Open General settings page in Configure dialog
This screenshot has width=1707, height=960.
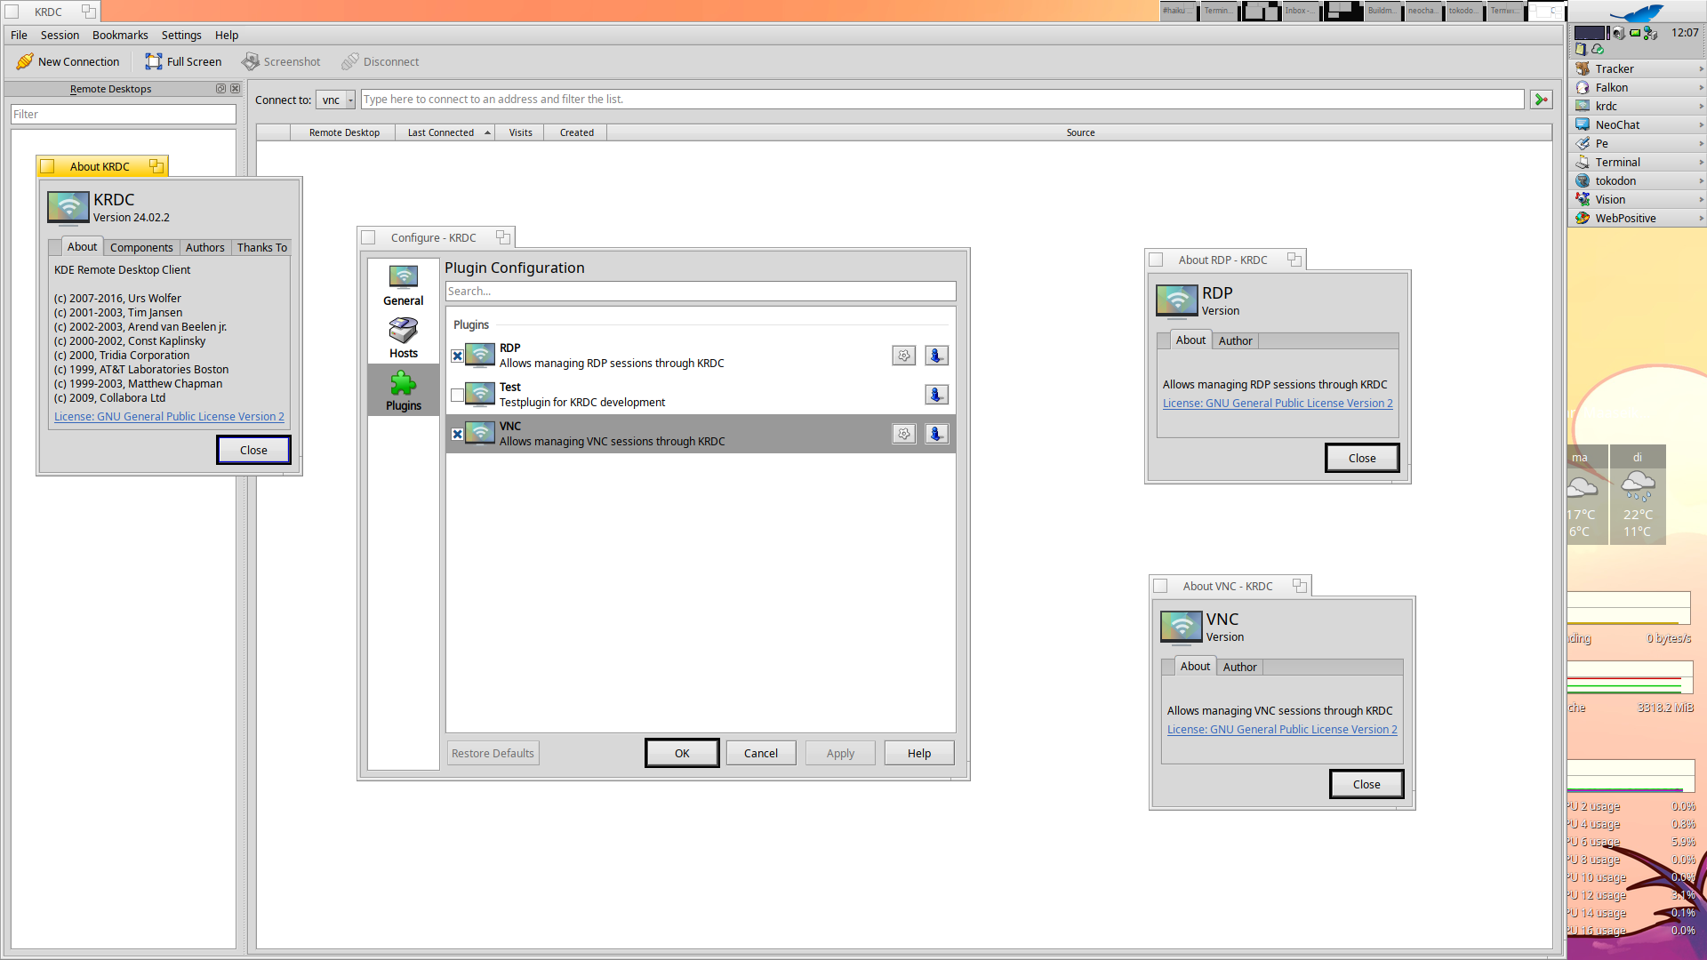tap(403, 285)
